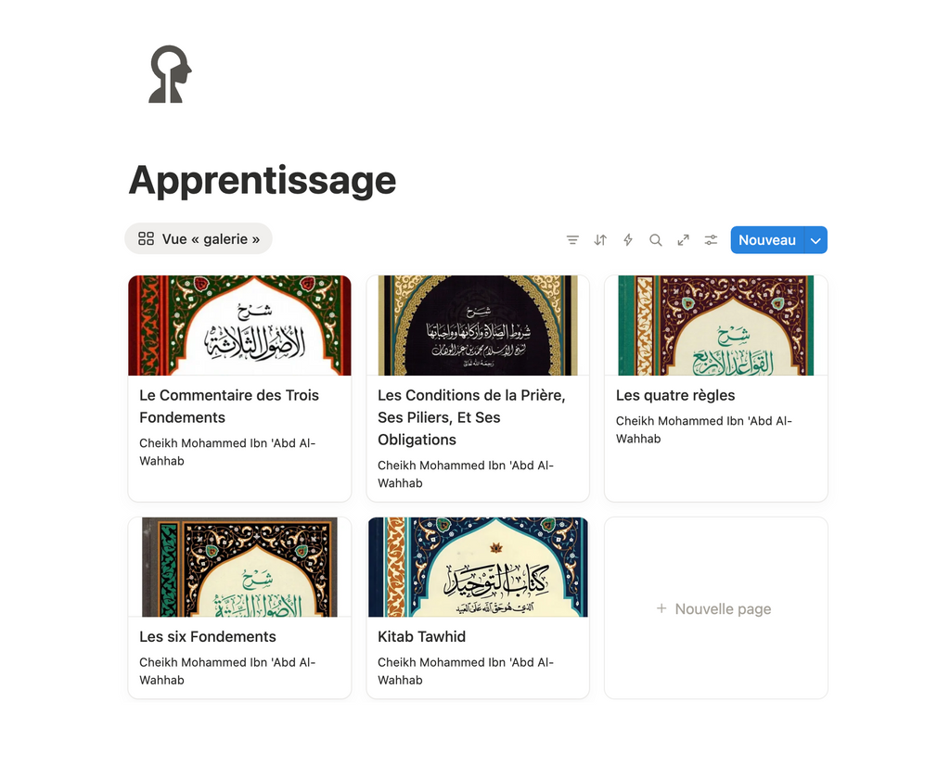Select the Vue « galerie » tab

pos(199,238)
